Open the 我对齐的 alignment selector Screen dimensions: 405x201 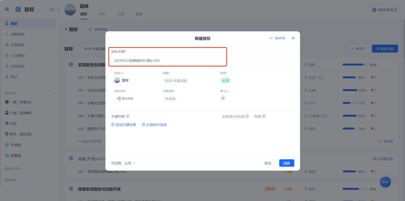pyautogui.click(x=125, y=99)
